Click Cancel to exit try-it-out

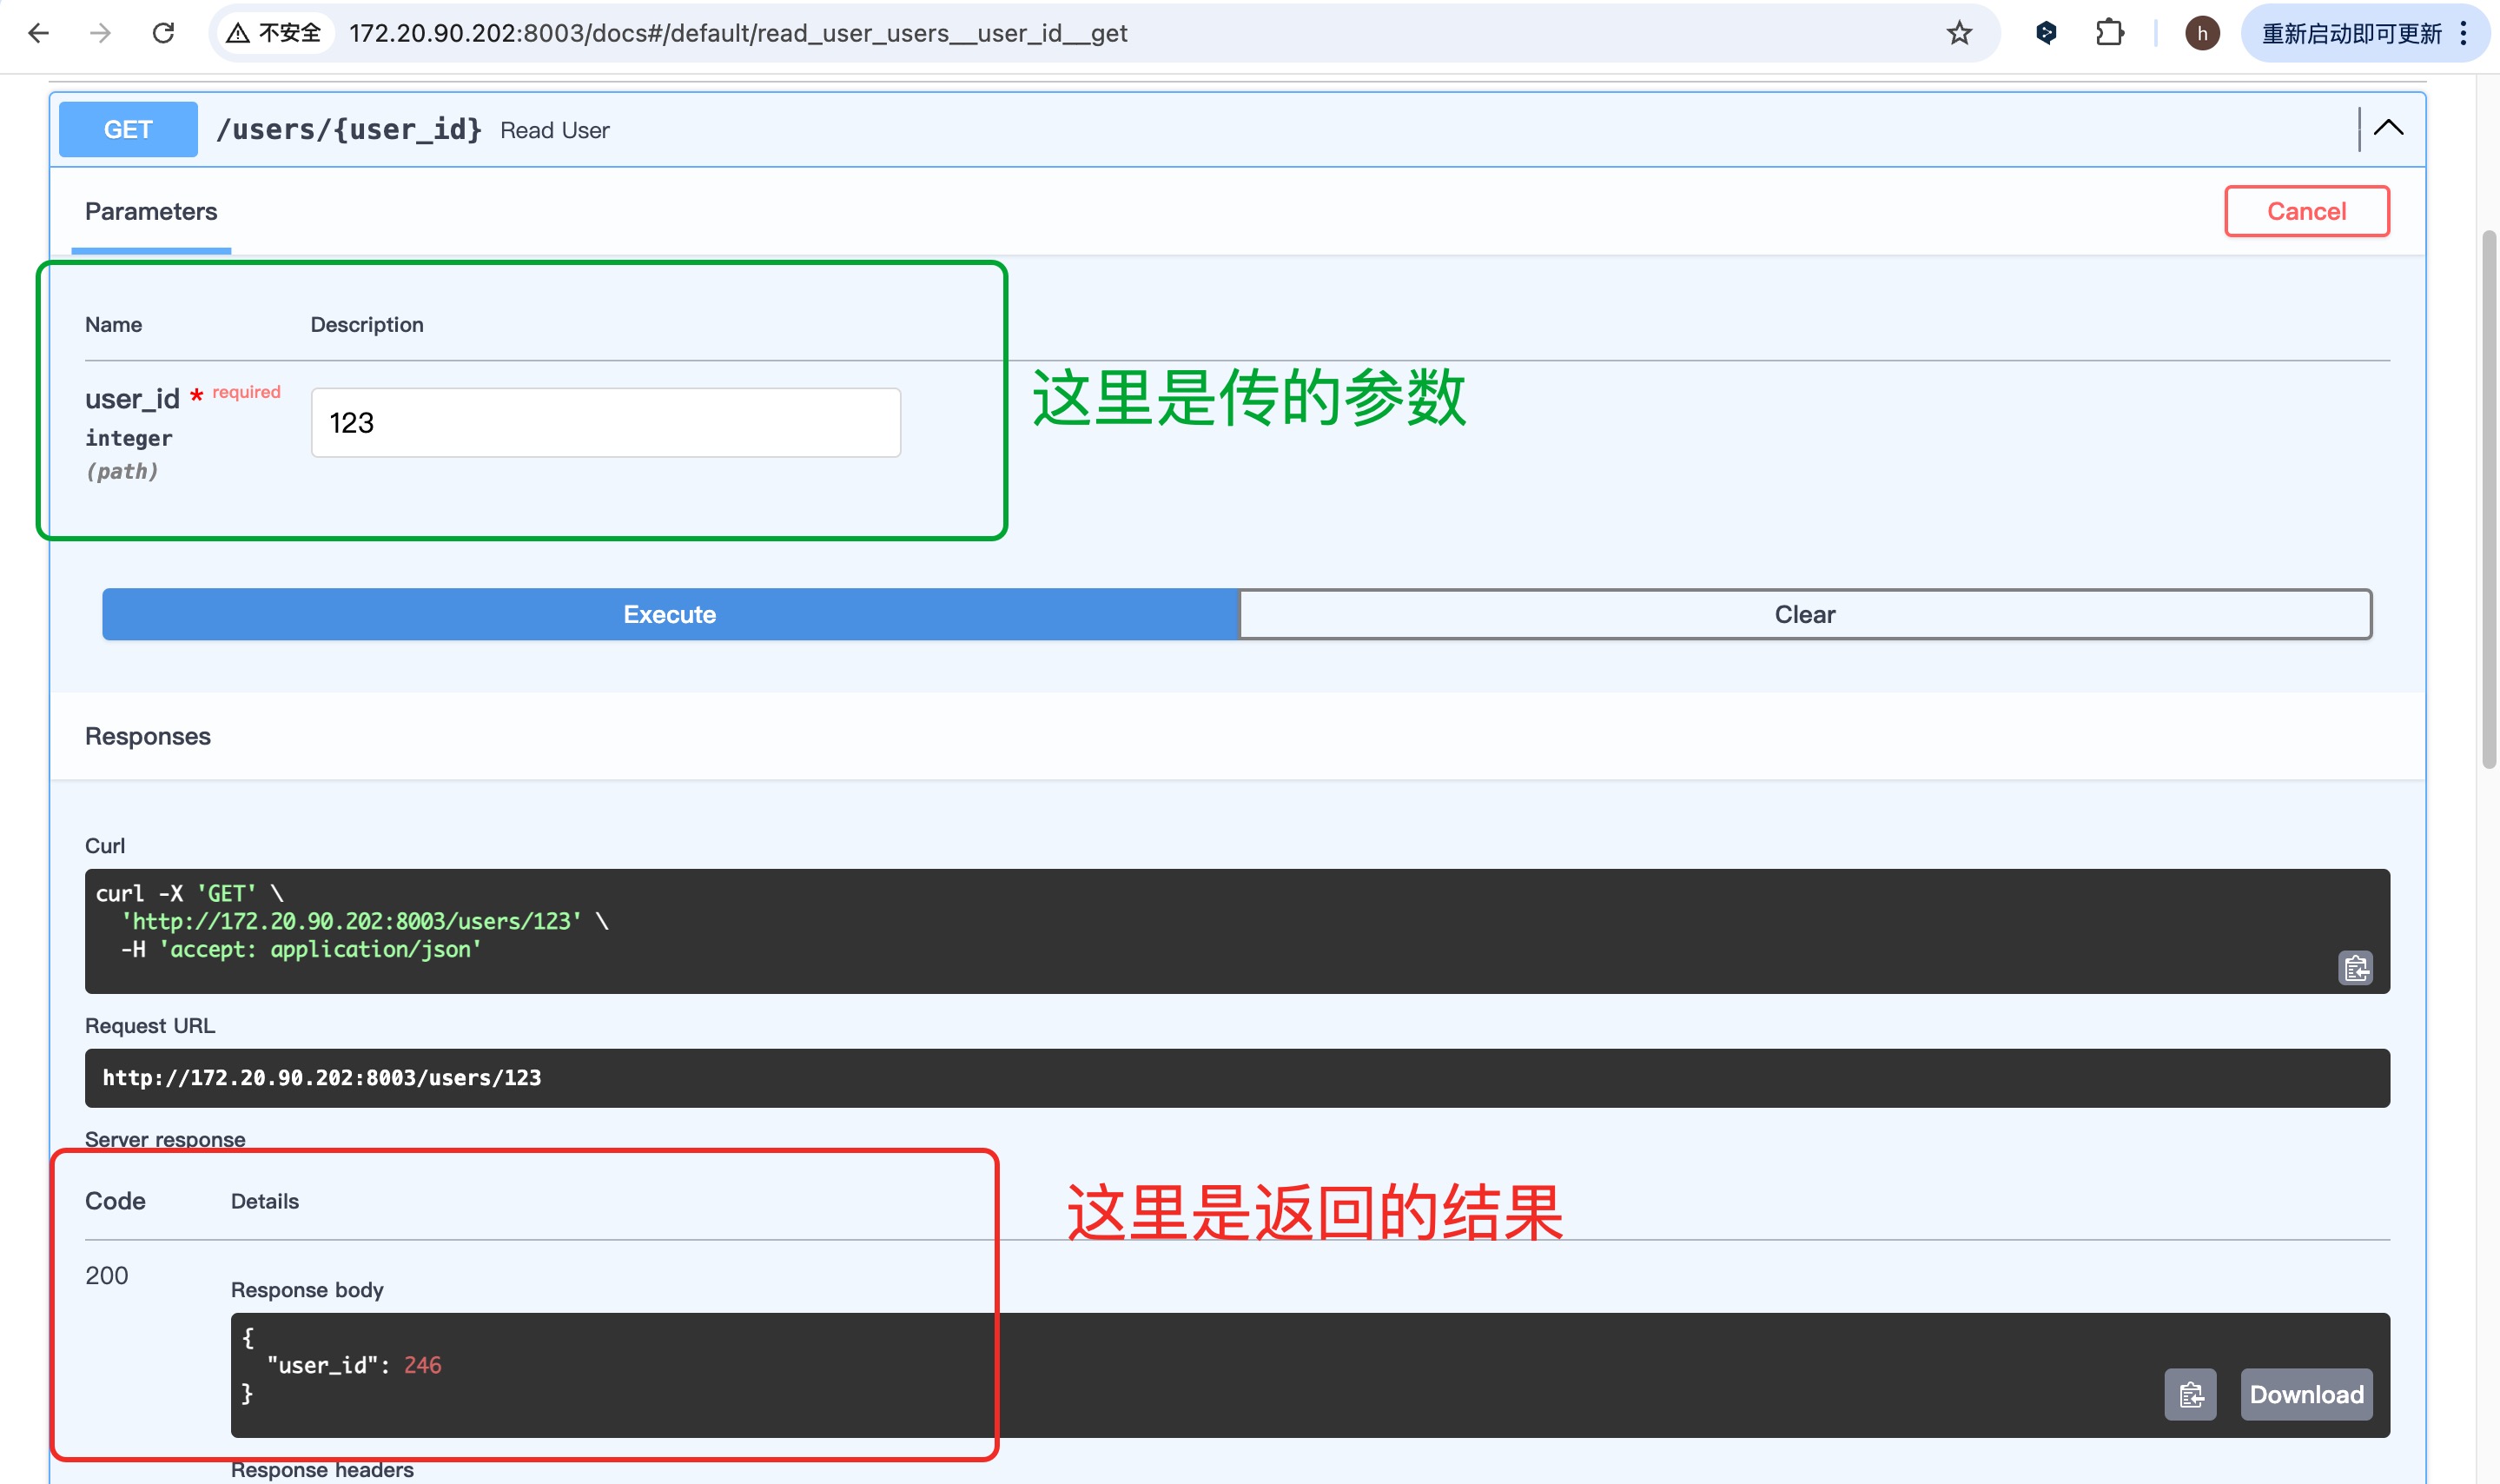pos(2305,211)
